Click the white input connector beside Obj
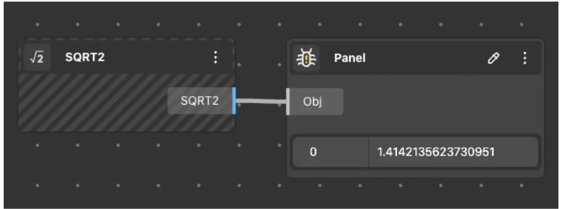Screen dimensions: 563x209 click(x=288, y=101)
